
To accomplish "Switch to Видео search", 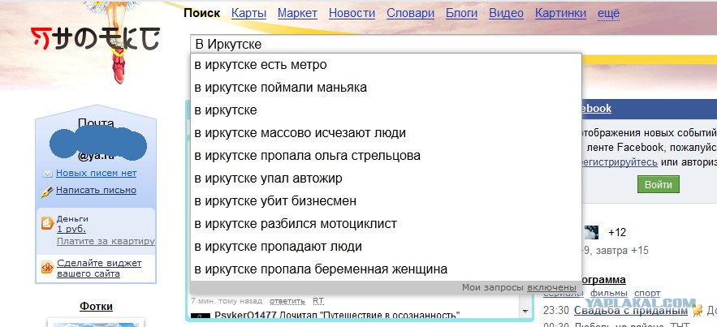I will (506, 13).
